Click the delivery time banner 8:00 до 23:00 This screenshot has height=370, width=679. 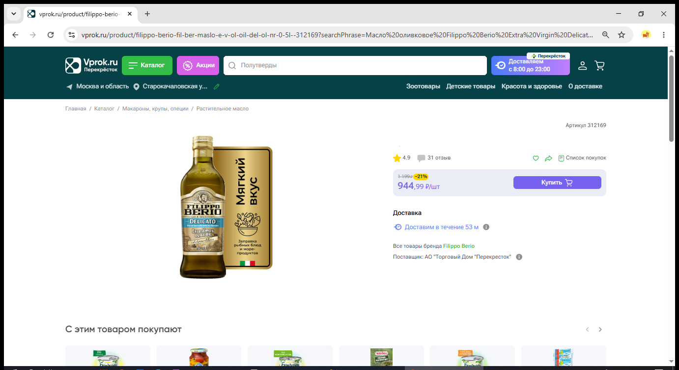pyautogui.click(x=531, y=65)
